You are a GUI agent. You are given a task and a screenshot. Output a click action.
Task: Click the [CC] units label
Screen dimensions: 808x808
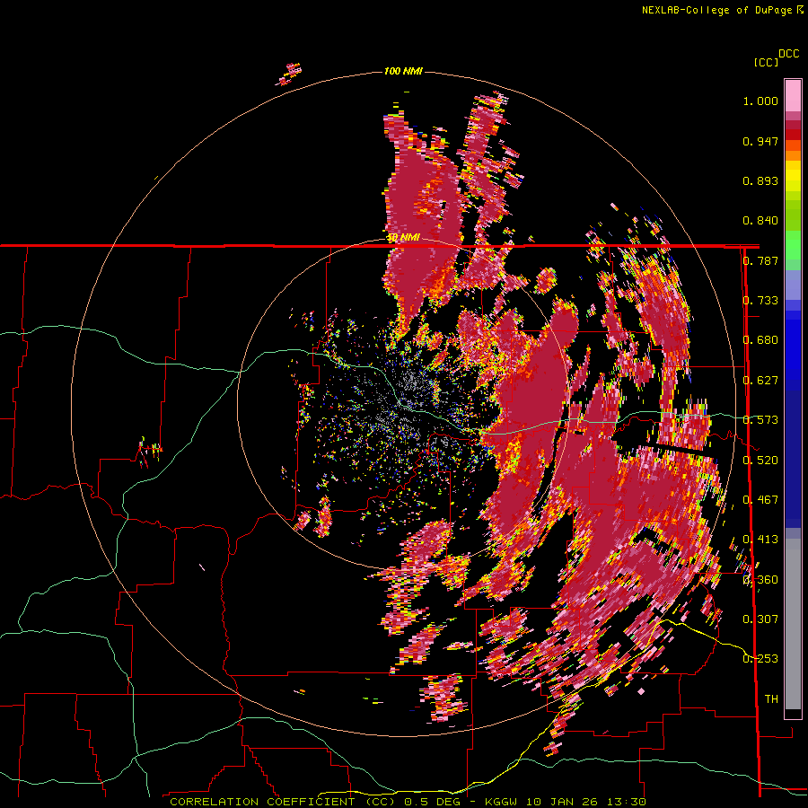766,62
